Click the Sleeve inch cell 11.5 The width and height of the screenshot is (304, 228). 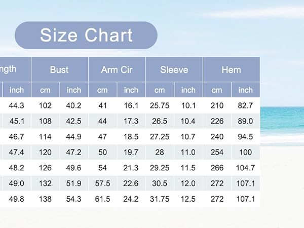click(x=188, y=168)
